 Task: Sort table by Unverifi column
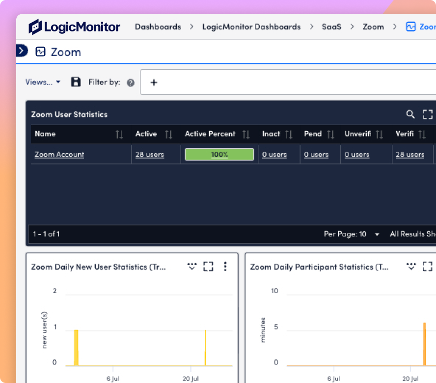[379, 135]
